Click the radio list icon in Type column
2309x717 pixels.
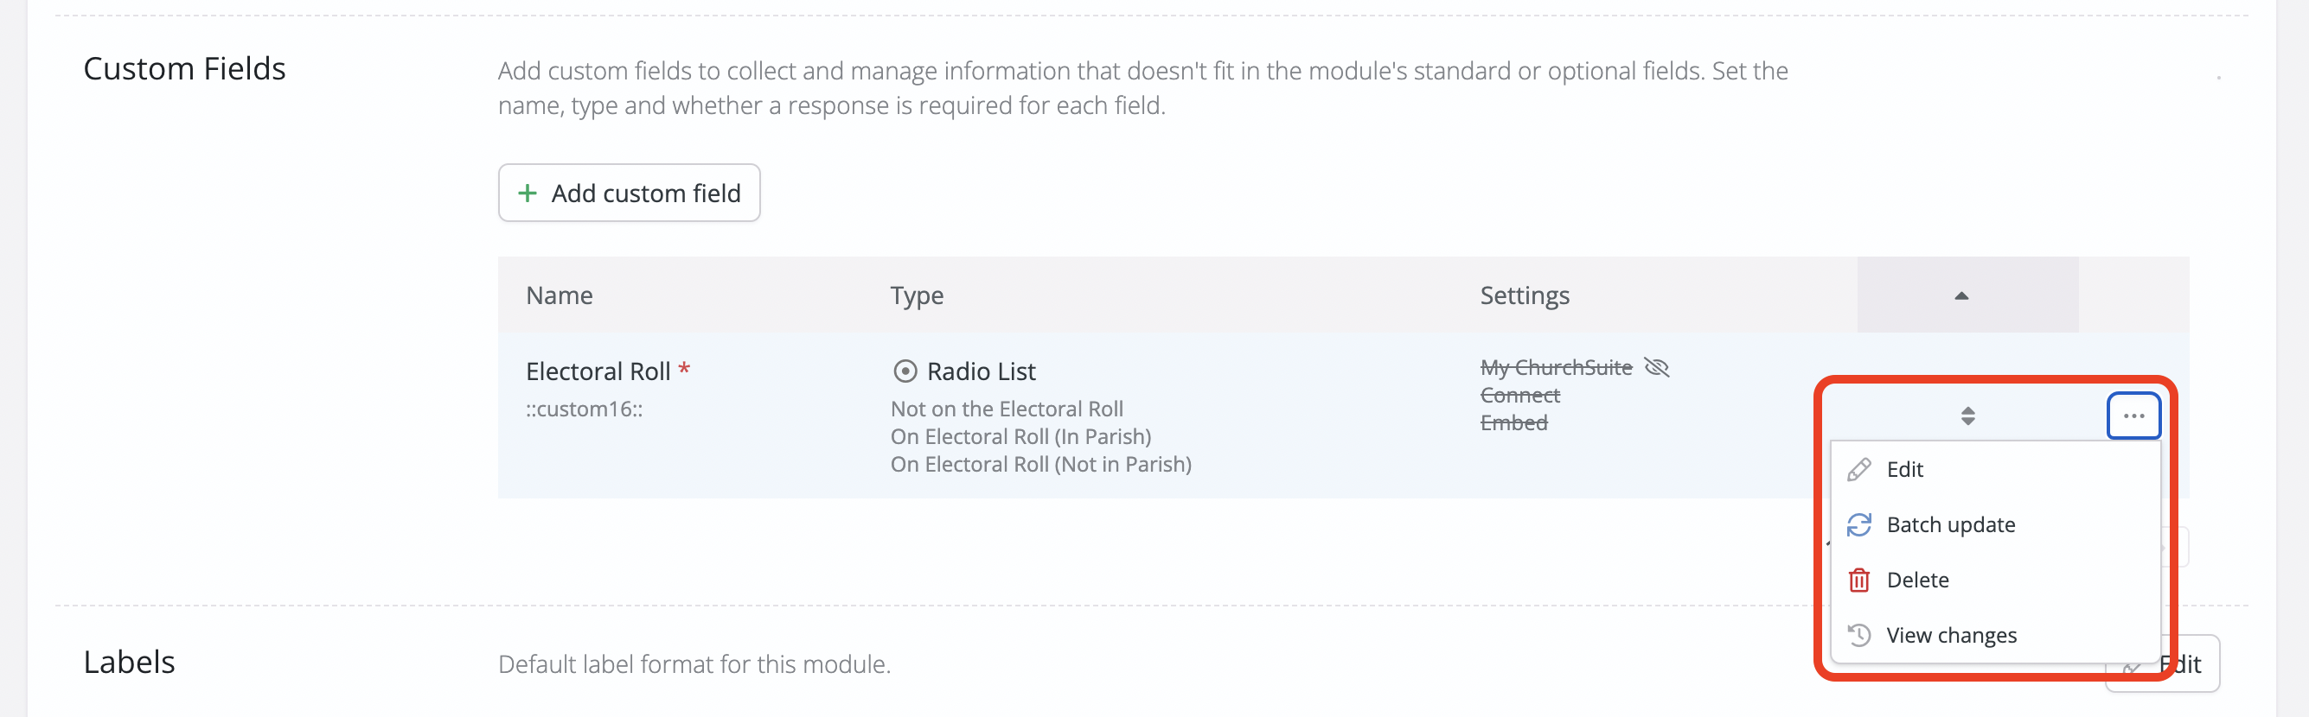point(905,371)
